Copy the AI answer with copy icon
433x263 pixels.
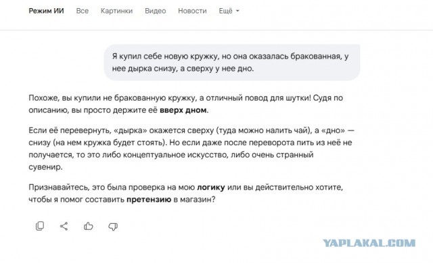40,226
